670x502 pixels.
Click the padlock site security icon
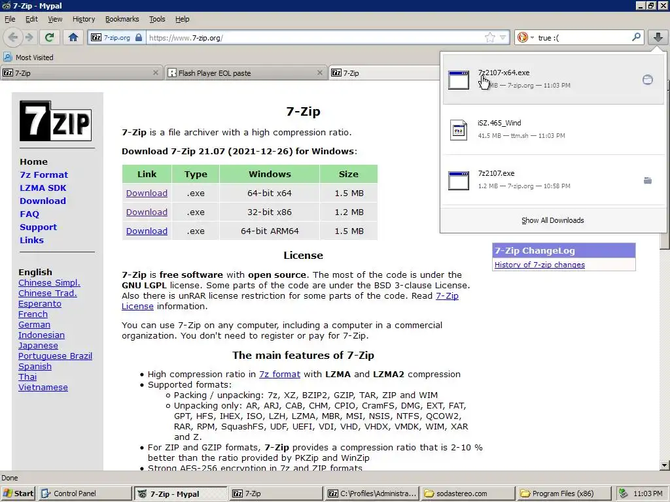(139, 37)
